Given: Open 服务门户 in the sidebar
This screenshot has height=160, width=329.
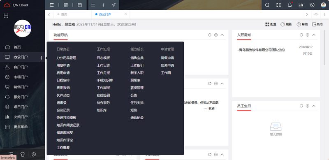Looking at the screenshot, I should 21,97.
